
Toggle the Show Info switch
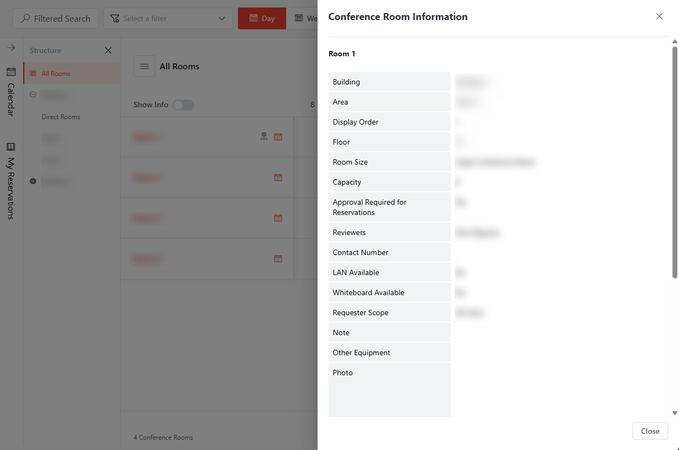[183, 105]
